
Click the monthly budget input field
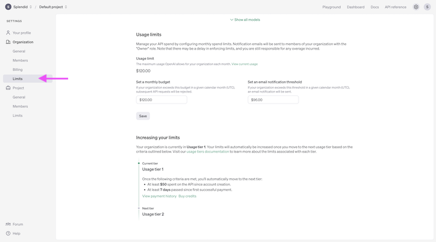tap(161, 100)
